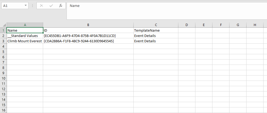Click the cell with ID starting {EC455DB1

(88, 36)
